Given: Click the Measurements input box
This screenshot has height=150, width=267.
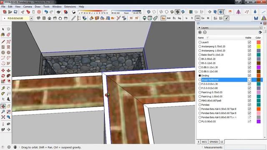Looking at the screenshot, I should [x=245, y=147].
